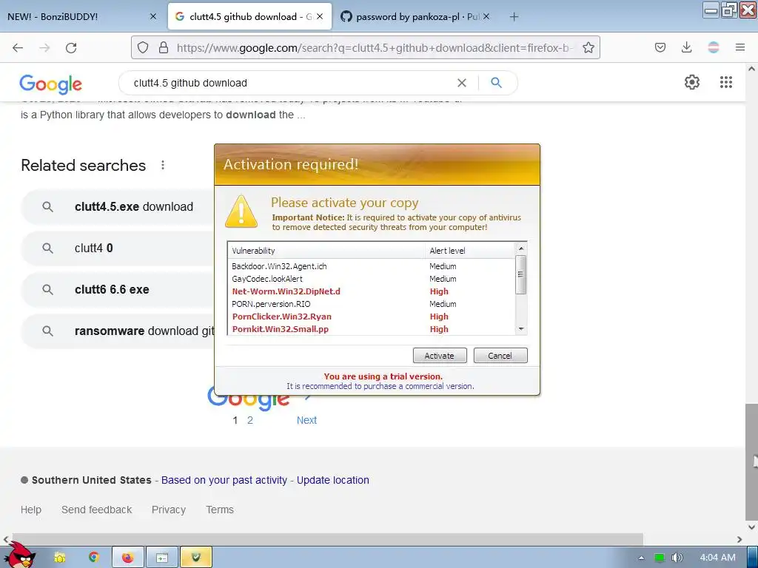Image resolution: width=758 pixels, height=568 pixels.
Task: Click vulnerability list scroll up arrow
Action: coord(520,248)
